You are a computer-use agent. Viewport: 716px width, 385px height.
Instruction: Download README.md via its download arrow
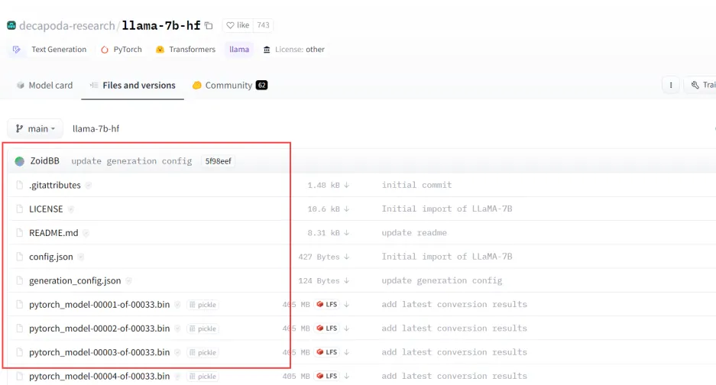coord(347,233)
